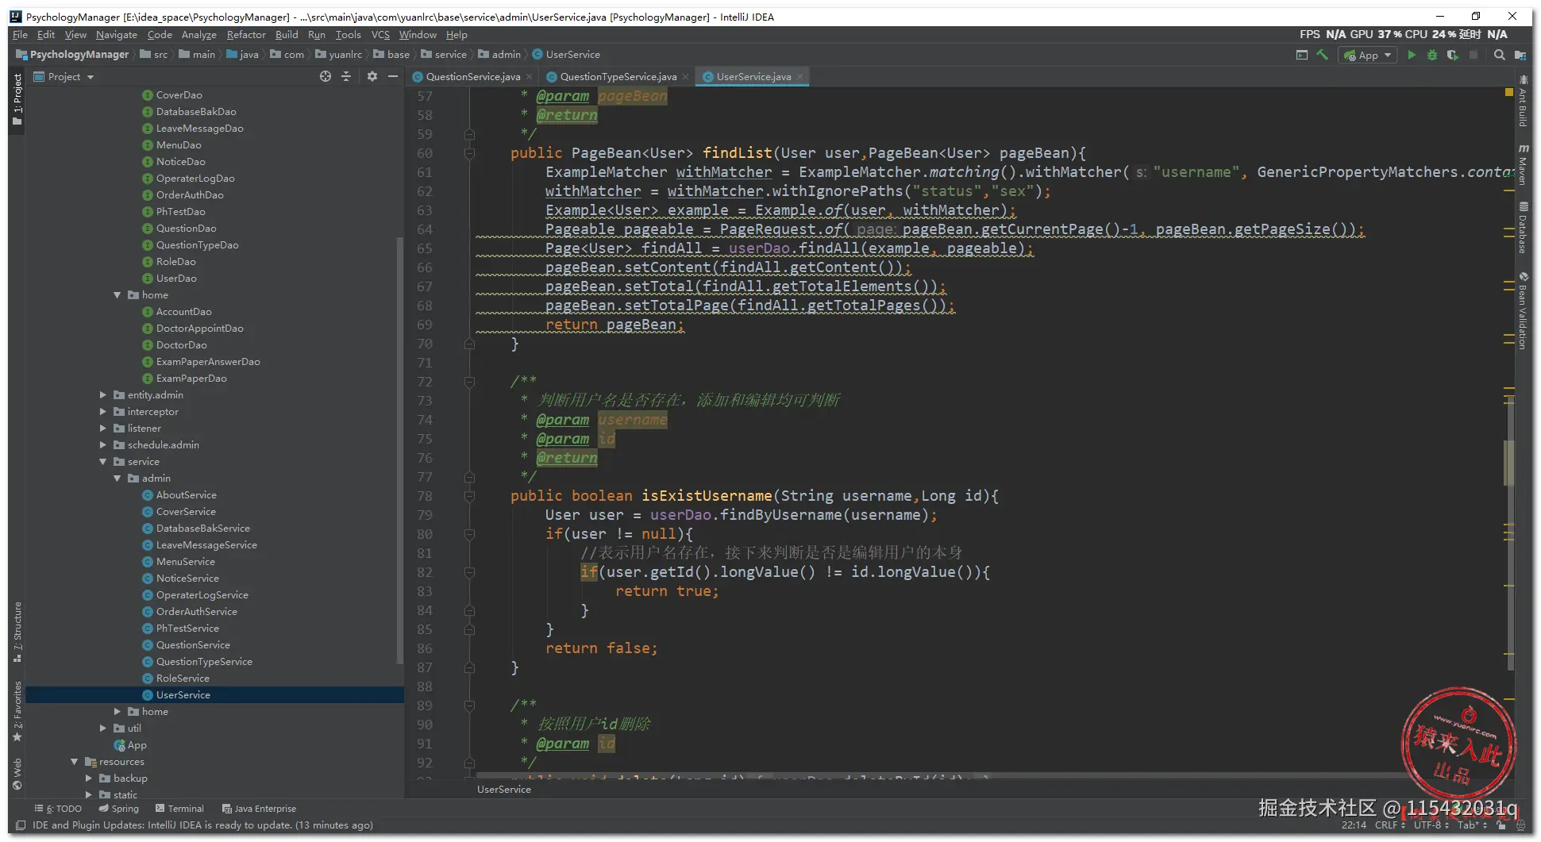Open the Bean Validation side panel
Image resolution: width=1541 pixels, height=842 pixels.
(x=1523, y=310)
